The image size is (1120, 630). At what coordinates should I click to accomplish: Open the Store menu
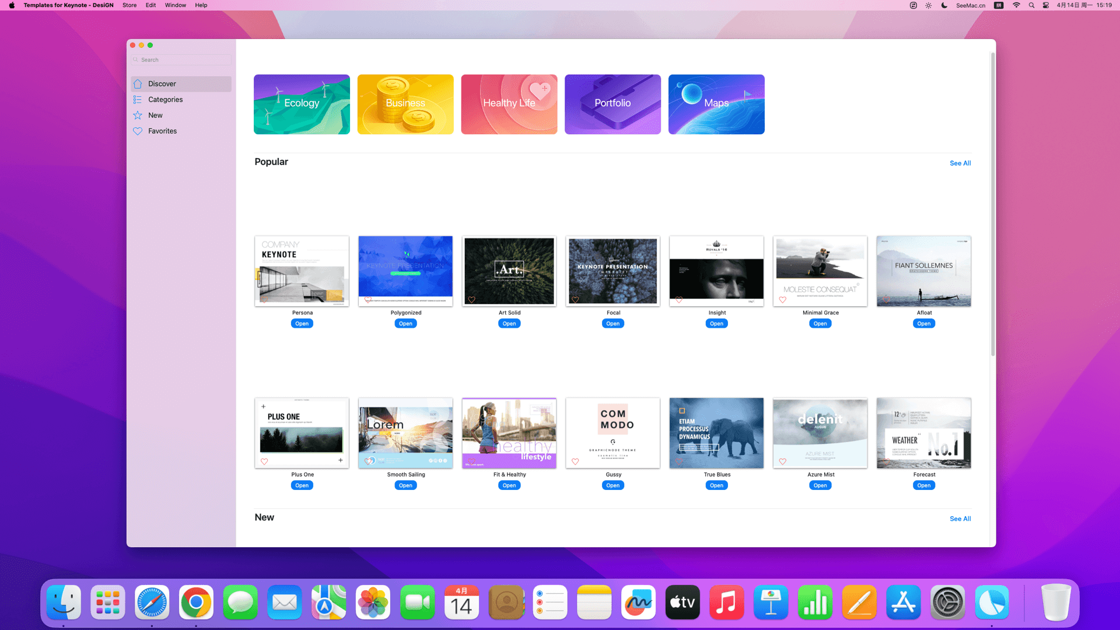[129, 5]
